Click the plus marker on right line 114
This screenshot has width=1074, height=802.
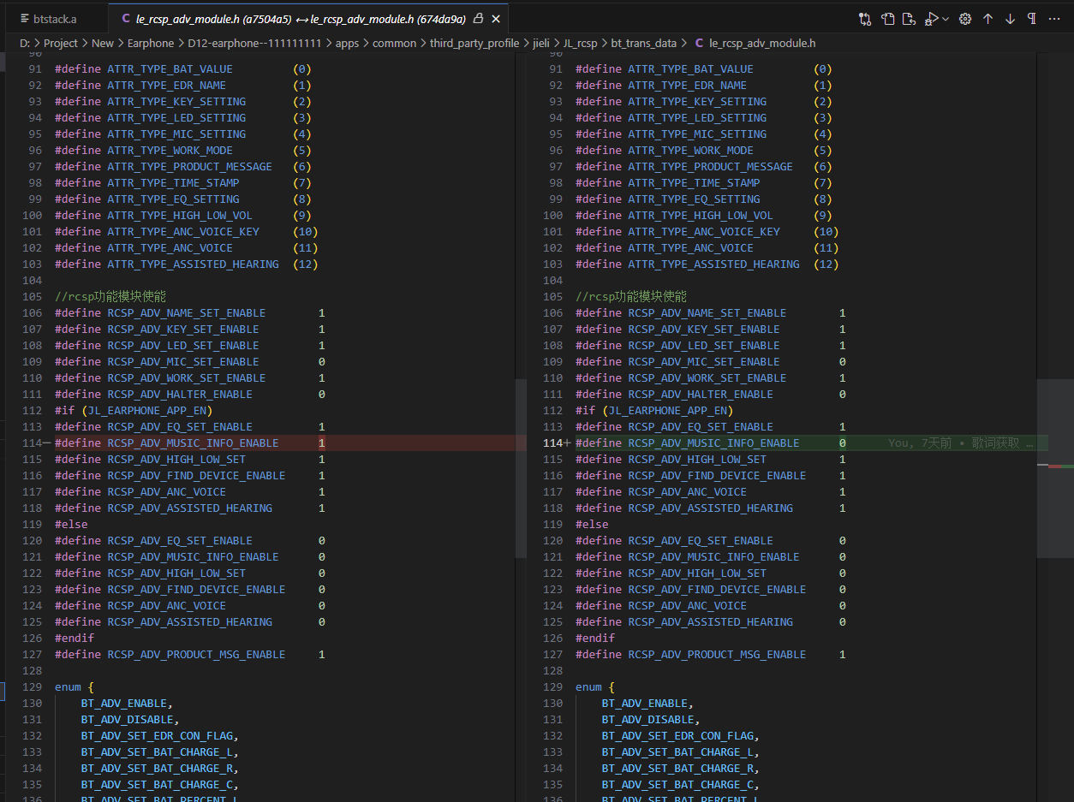tap(567, 443)
